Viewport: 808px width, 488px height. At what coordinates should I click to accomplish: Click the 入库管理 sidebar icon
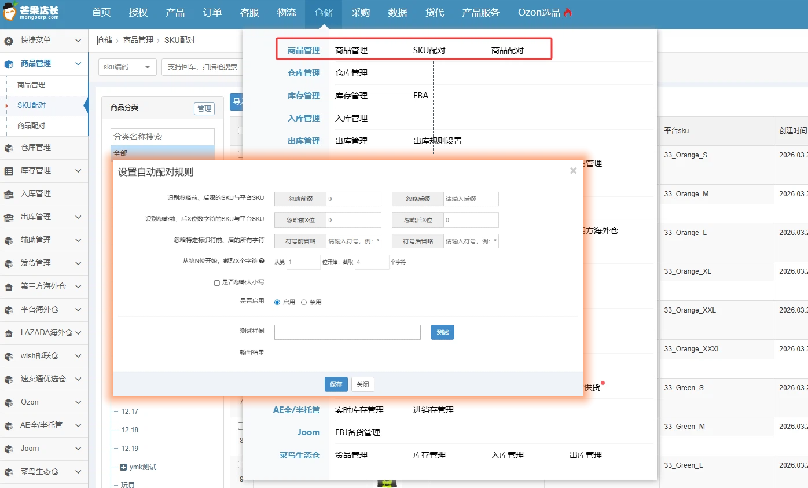coord(9,195)
